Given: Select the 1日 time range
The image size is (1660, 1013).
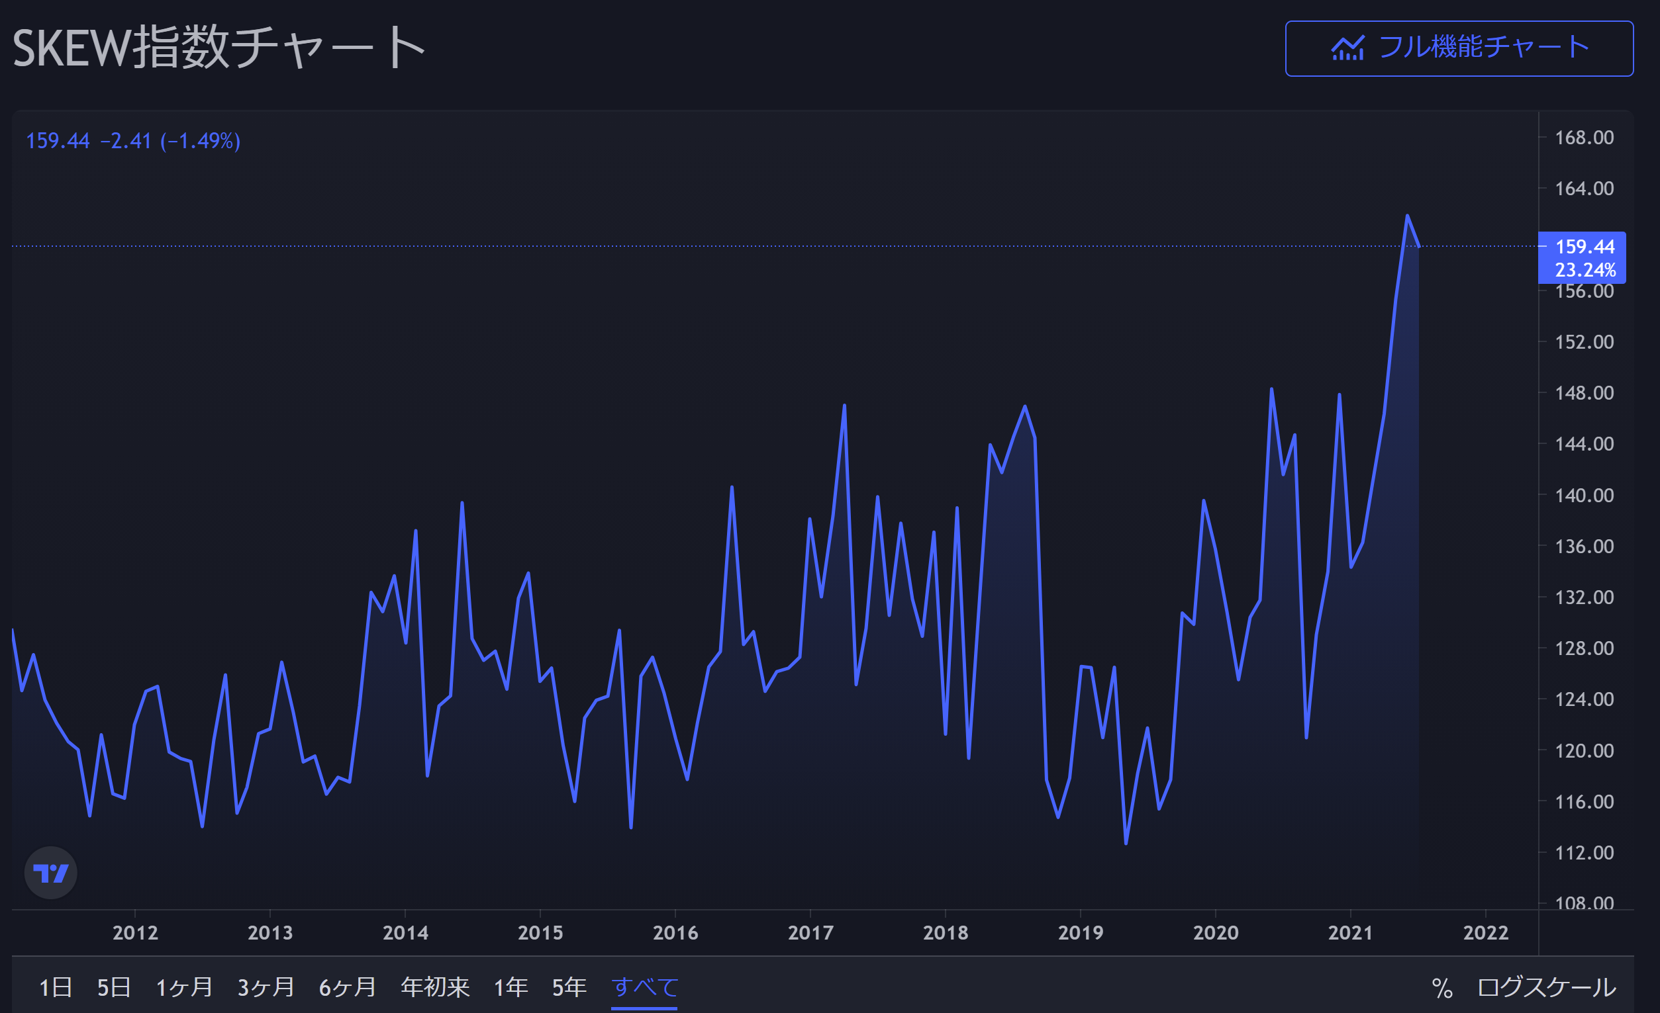Looking at the screenshot, I should pyautogui.click(x=55, y=987).
